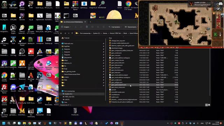This screenshot has width=224, height=126.
Task: Select ImageMagick Display desktop icon
Action: [x=22, y=41]
